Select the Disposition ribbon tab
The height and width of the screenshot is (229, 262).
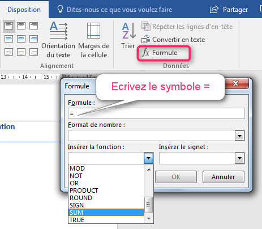[x=24, y=10]
